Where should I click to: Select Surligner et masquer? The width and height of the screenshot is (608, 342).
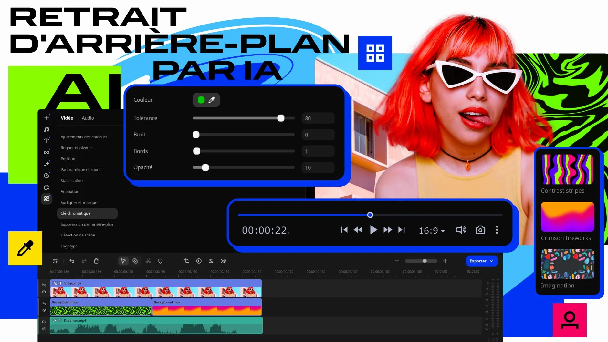point(79,202)
